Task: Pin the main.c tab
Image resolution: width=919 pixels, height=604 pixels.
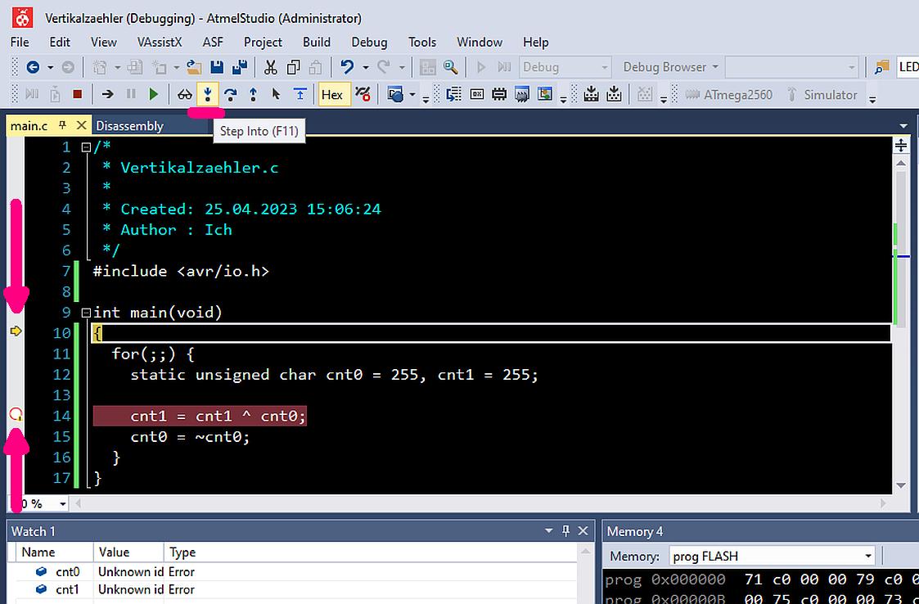Action: click(63, 125)
